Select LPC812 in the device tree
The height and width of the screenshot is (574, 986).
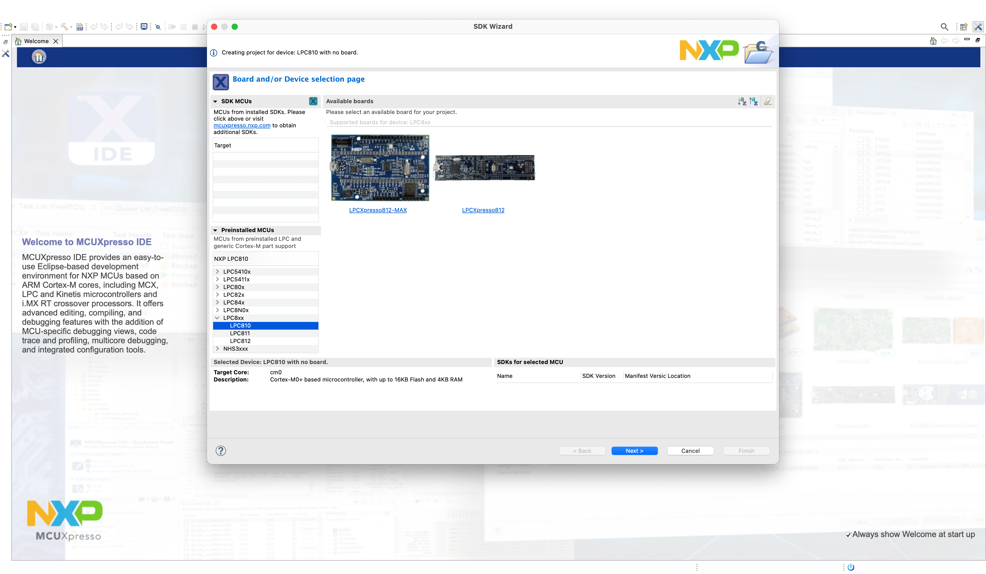[x=240, y=341]
